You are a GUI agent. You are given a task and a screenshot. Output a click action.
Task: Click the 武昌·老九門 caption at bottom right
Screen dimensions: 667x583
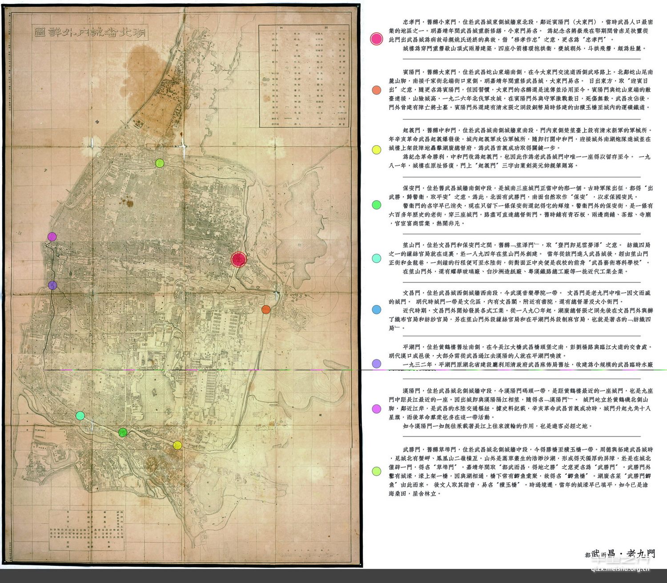(x=620, y=554)
